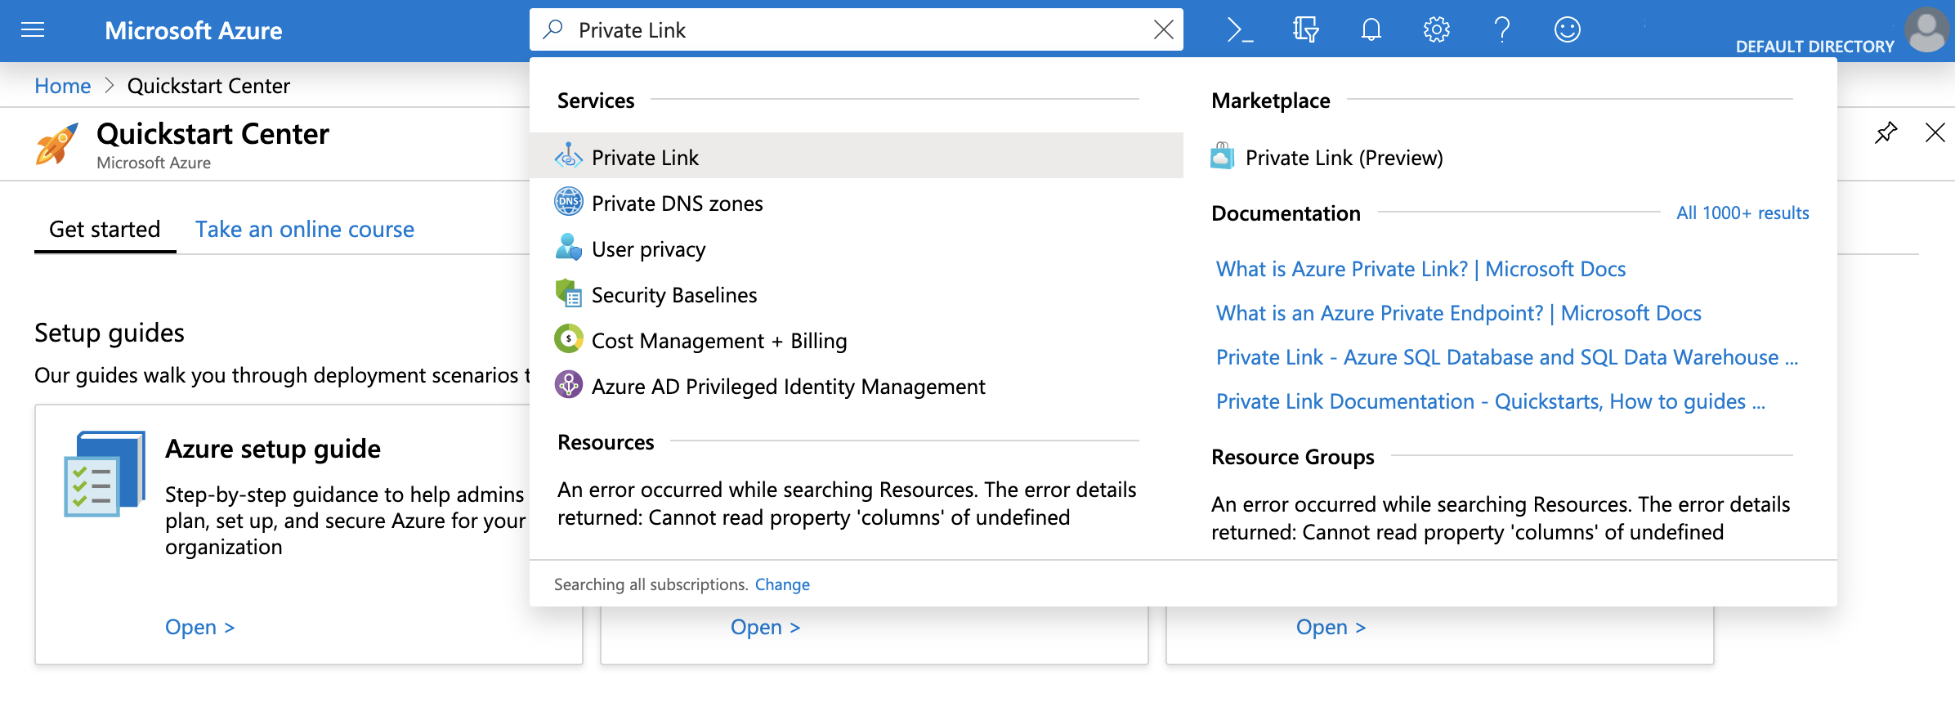Open the Directory and subscription filter icon
Viewport: 1955px width, 716px height.
tap(1305, 30)
